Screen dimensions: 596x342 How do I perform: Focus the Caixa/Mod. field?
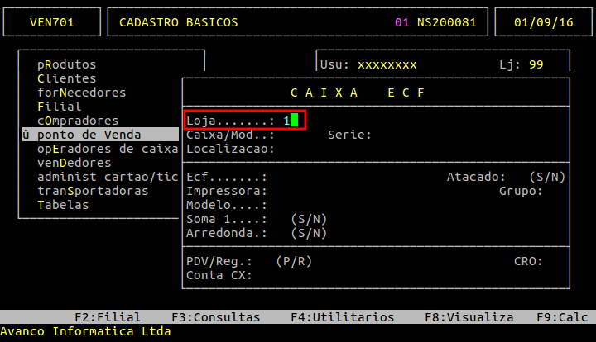coord(300,135)
